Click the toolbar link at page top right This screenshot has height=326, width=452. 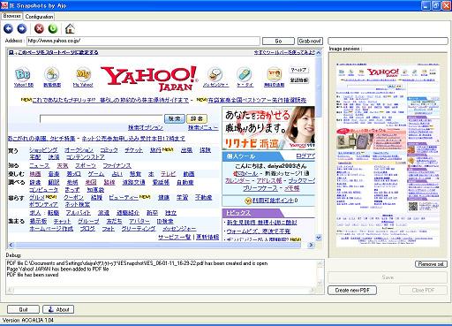284,52
